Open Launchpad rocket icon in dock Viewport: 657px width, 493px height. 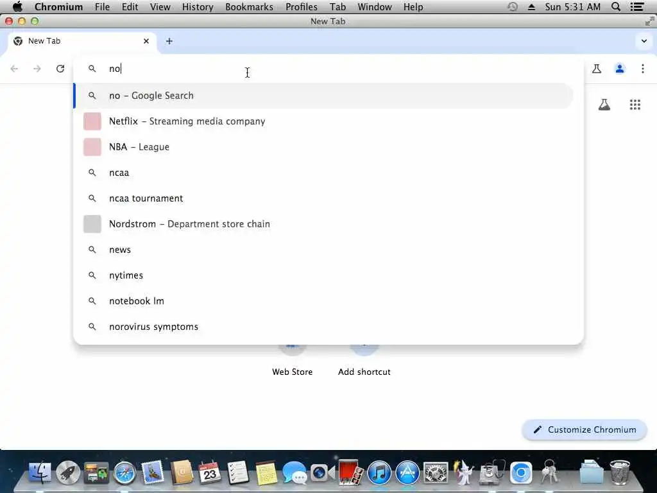(68, 472)
